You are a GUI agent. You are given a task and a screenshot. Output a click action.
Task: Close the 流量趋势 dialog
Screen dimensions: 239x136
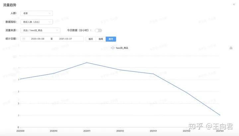234,5
